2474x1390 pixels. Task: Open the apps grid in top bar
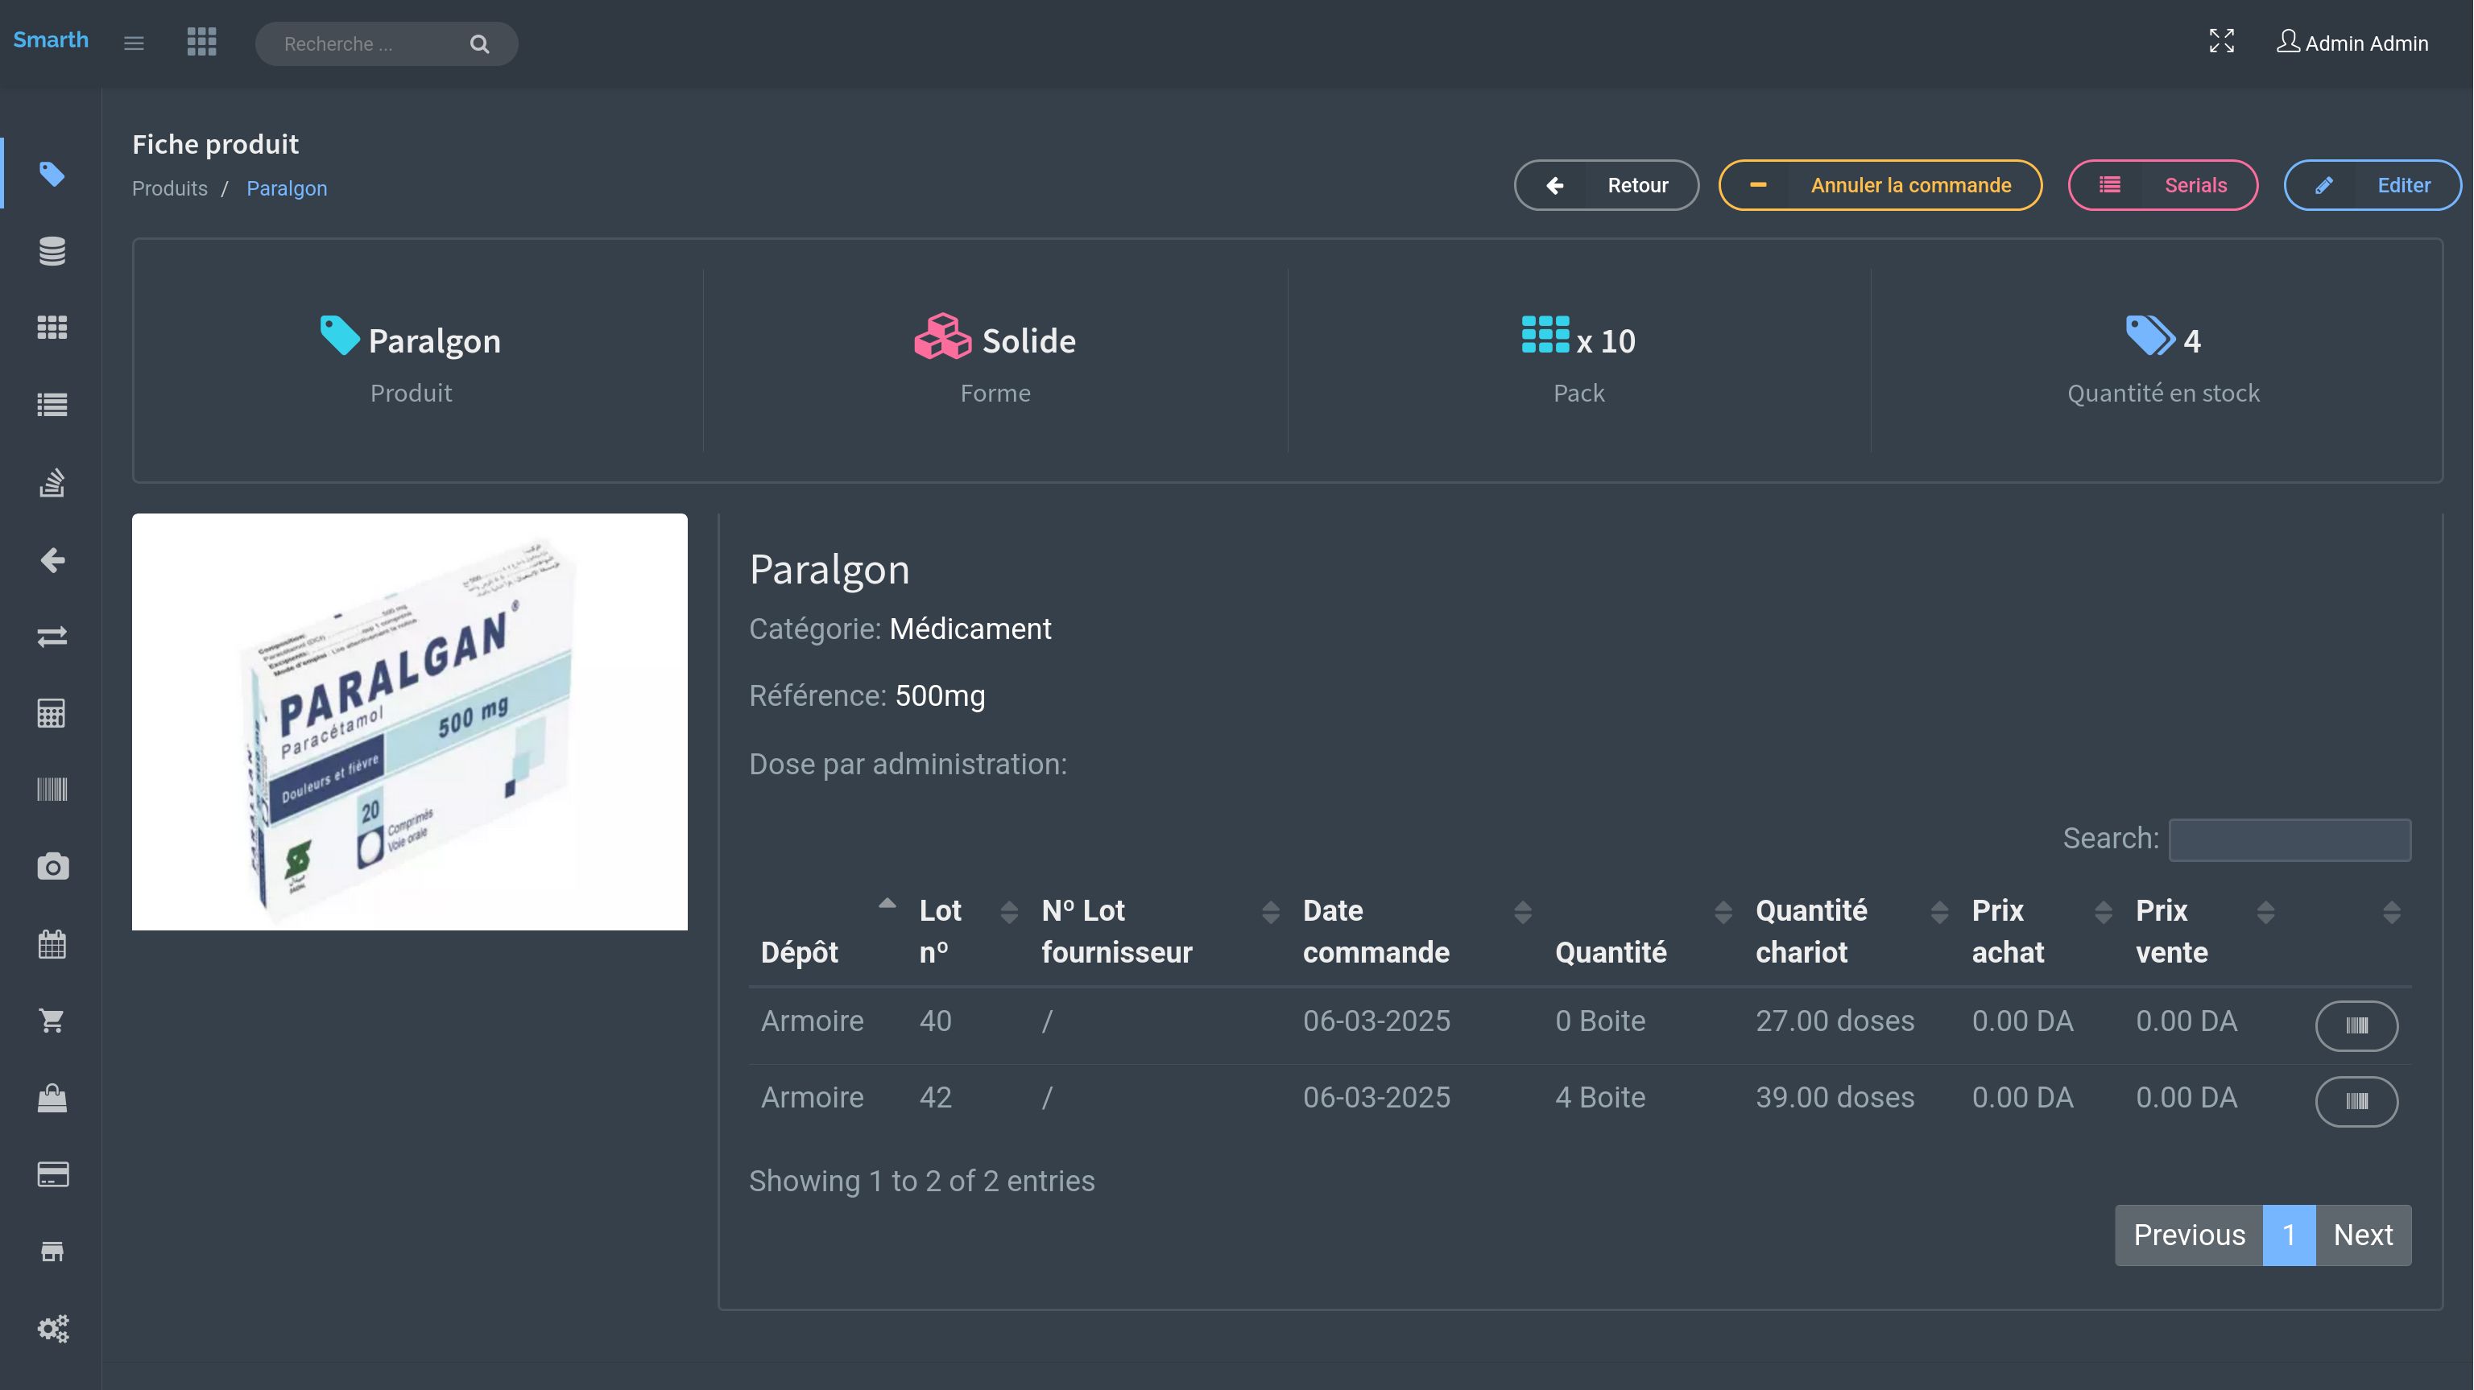coord(201,41)
